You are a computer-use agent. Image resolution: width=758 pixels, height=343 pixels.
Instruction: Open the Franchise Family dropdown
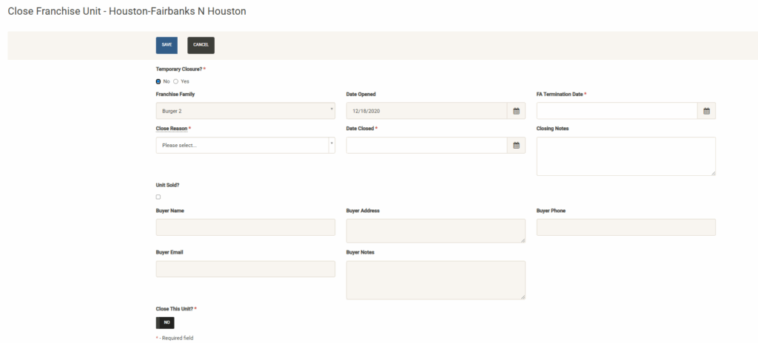point(245,111)
